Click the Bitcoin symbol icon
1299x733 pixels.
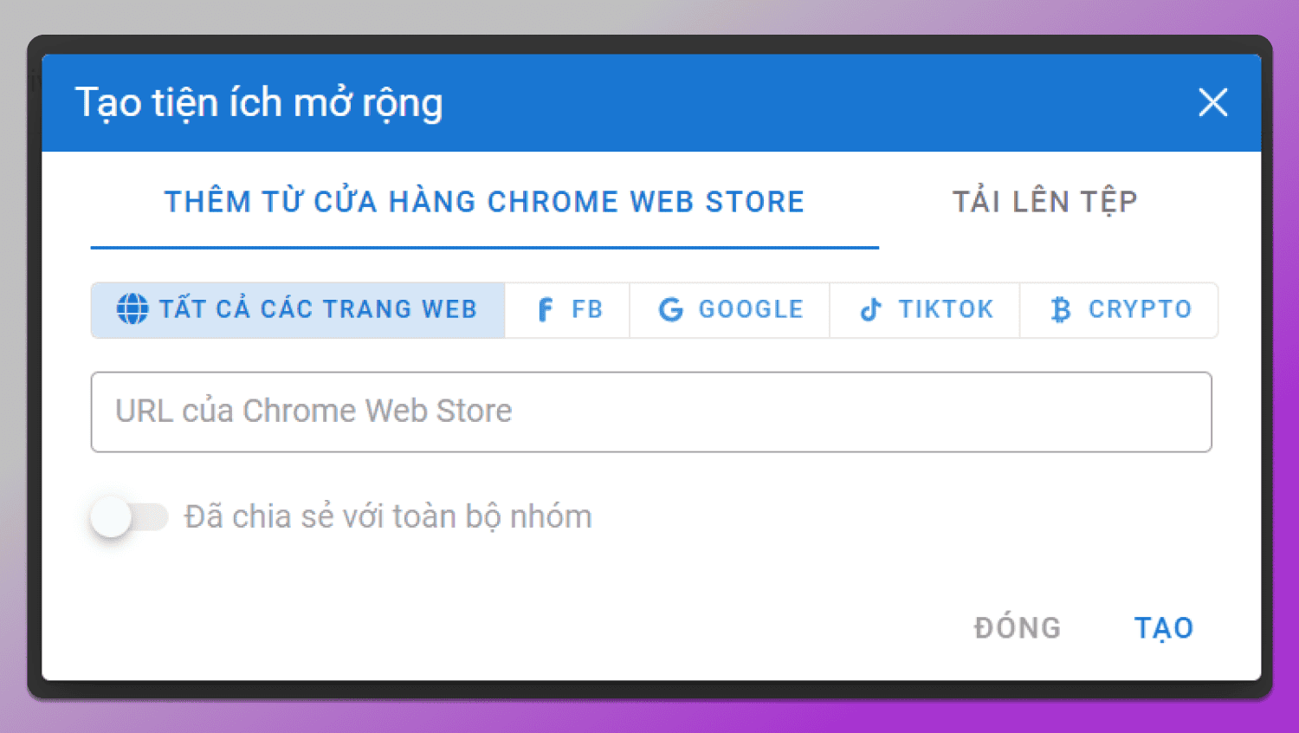pyautogui.click(x=1060, y=309)
